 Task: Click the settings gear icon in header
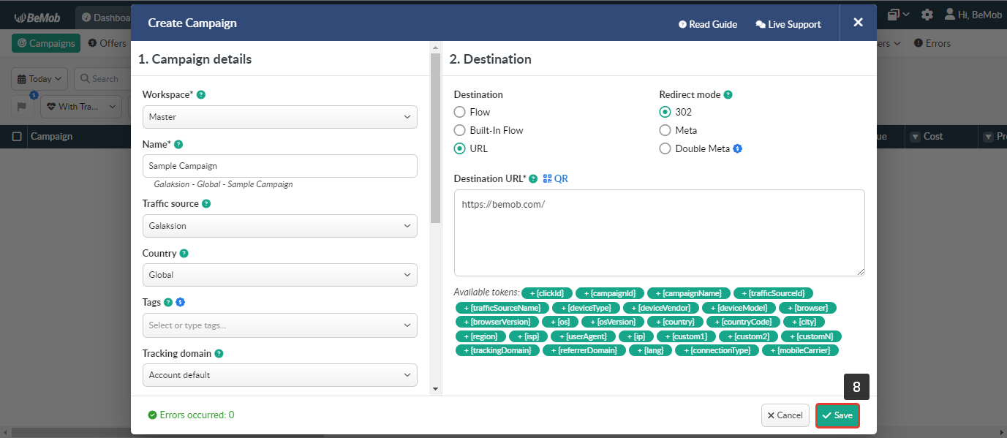(927, 15)
